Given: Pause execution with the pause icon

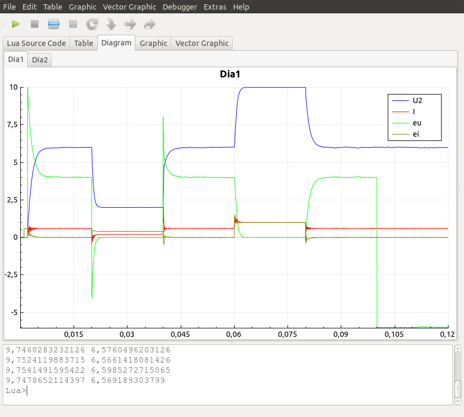Looking at the screenshot, I should tap(73, 24).
